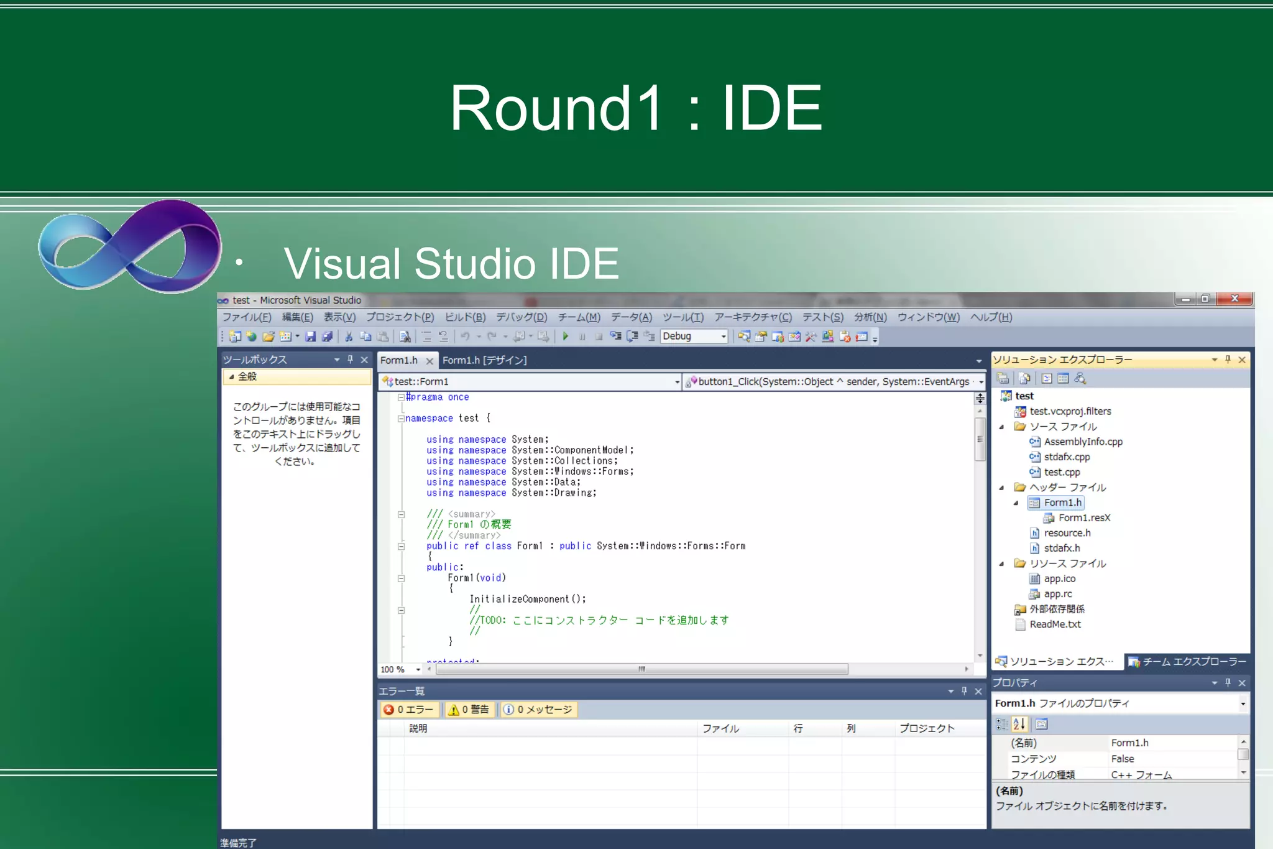Click View Class Diagram icon in Solution Explorer

[1080, 378]
